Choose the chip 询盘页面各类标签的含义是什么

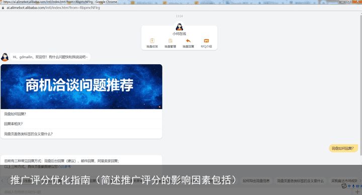pos(300,181)
